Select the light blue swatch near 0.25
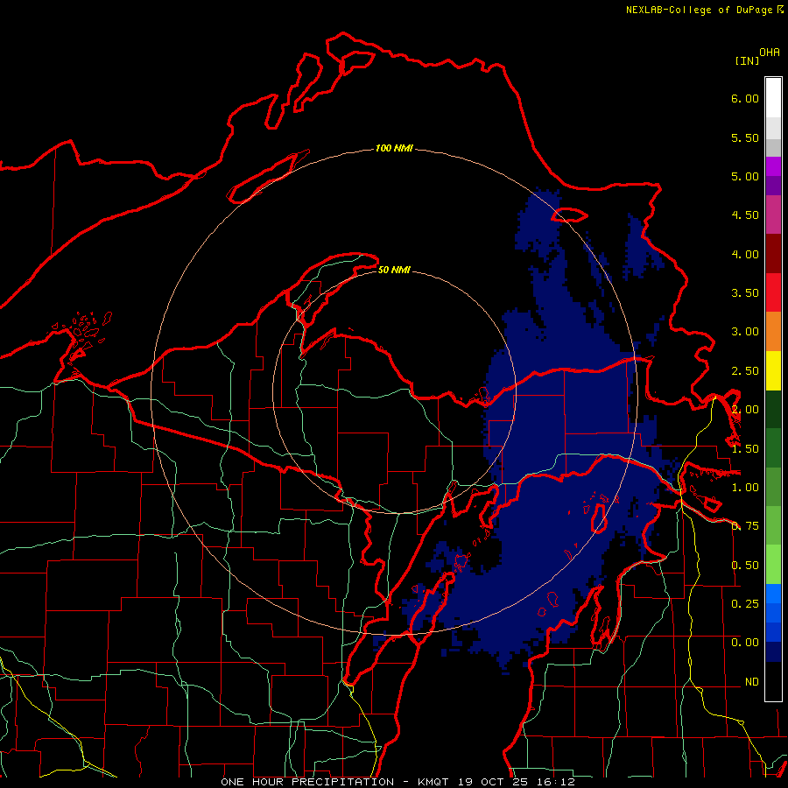The image size is (788, 788). [773, 594]
